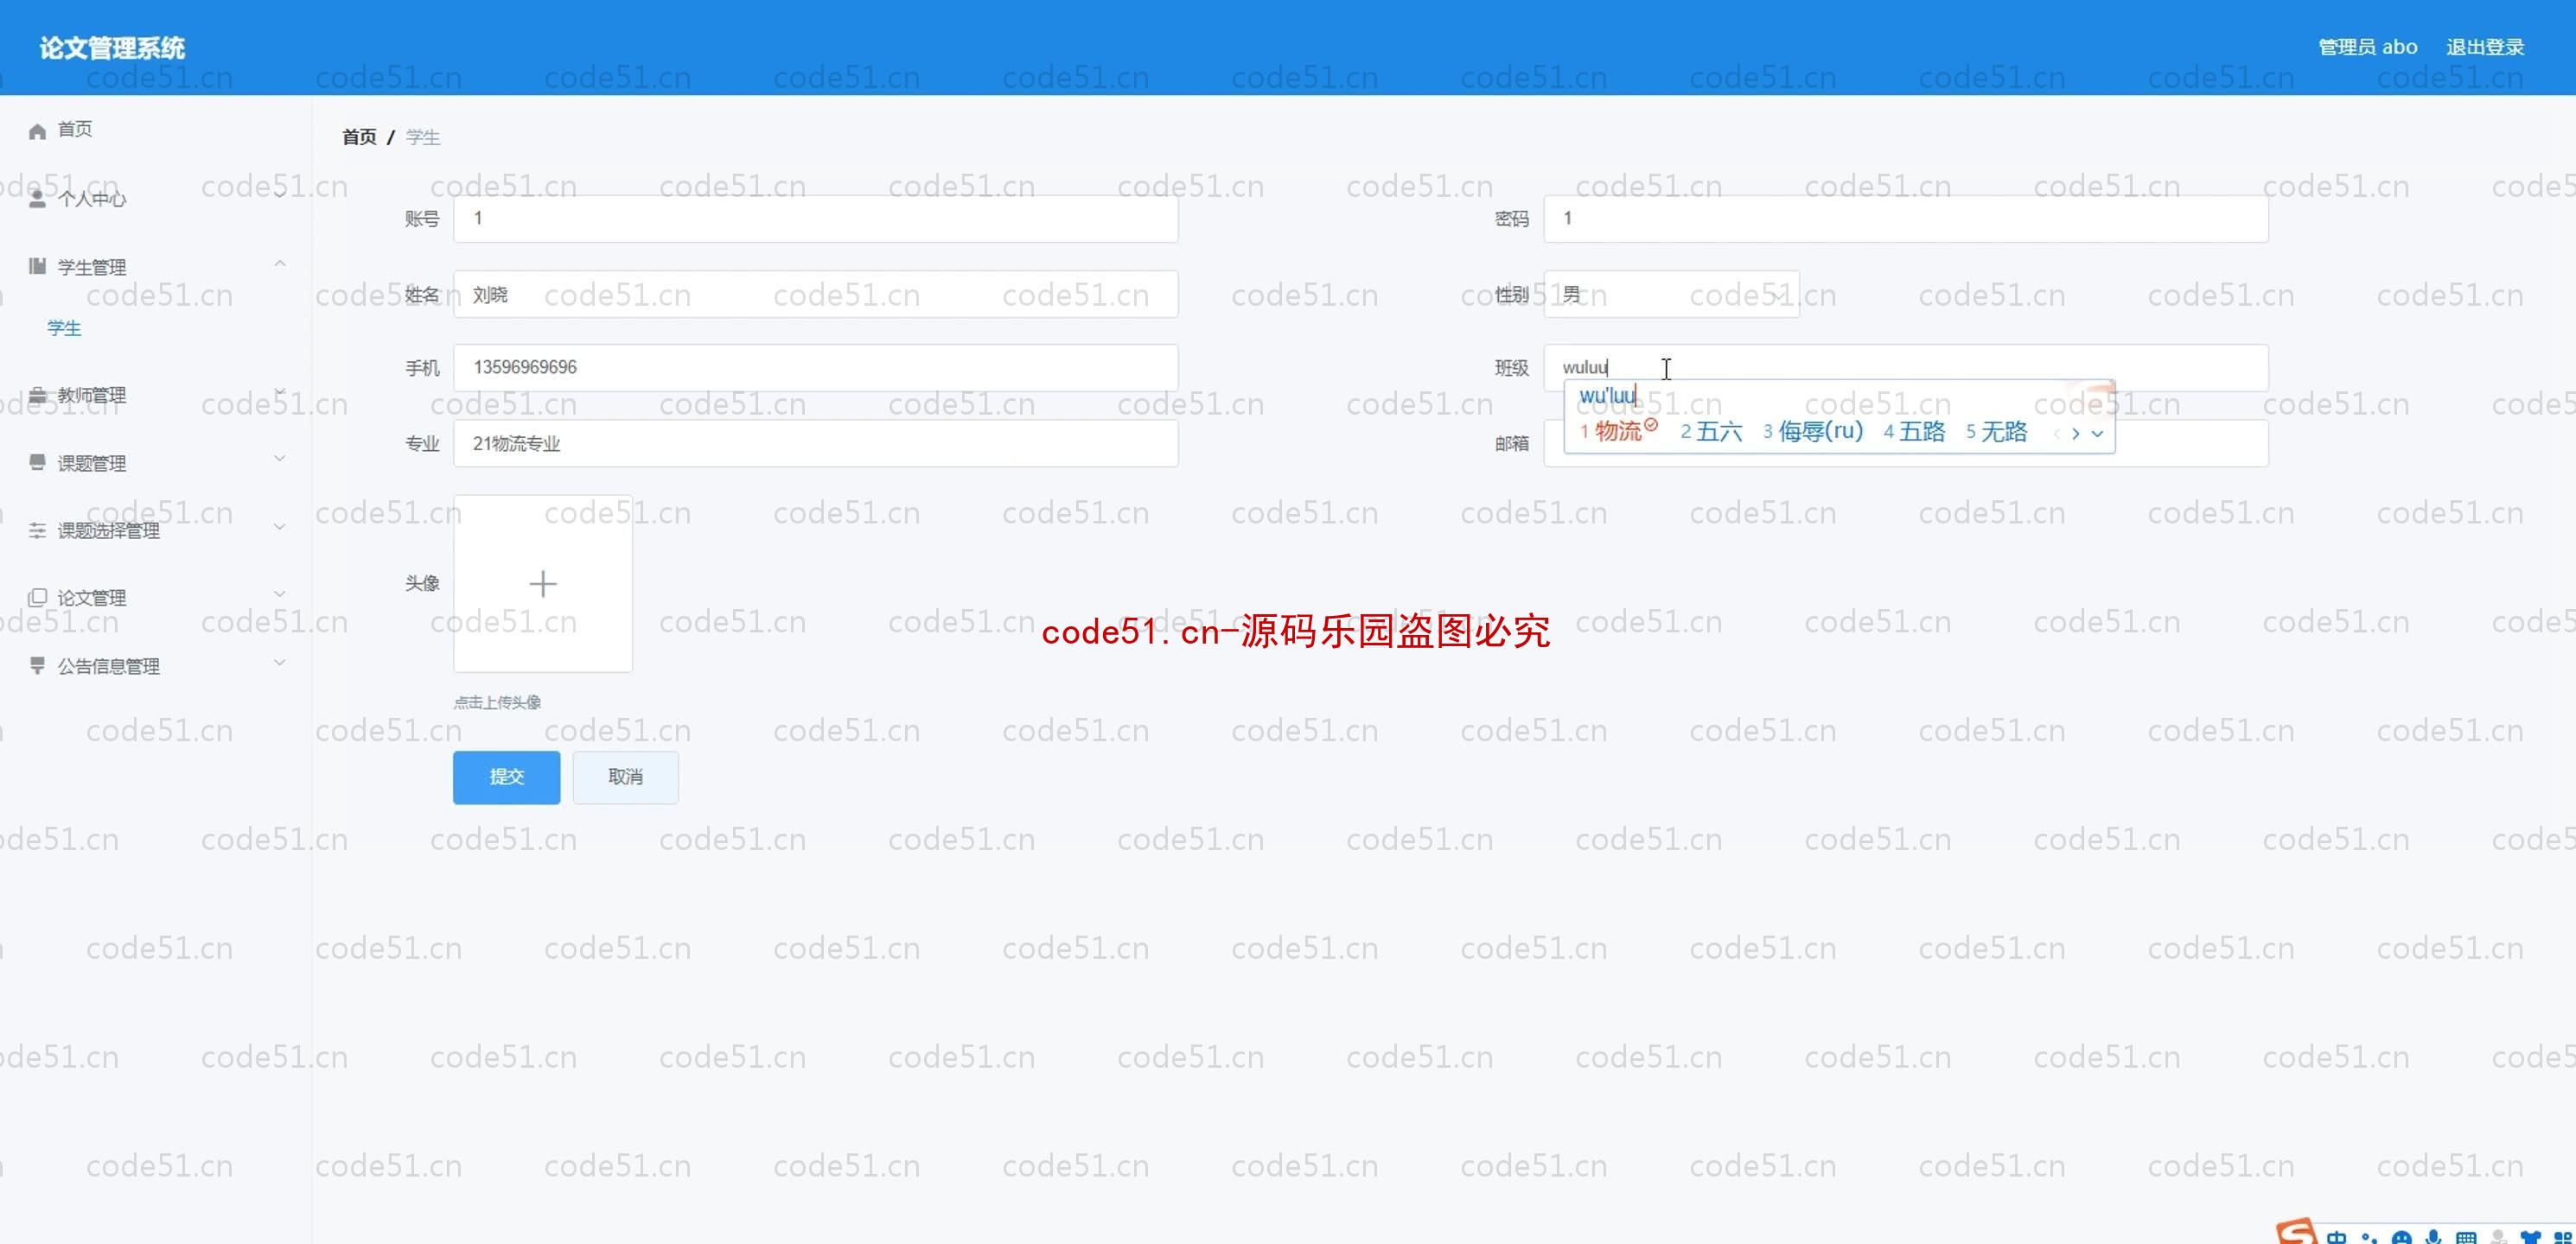The height and width of the screenshot is (1244, 2576).
Task: Open the 性别 dropdown showing 男
Action: [x=1671, y=294]
